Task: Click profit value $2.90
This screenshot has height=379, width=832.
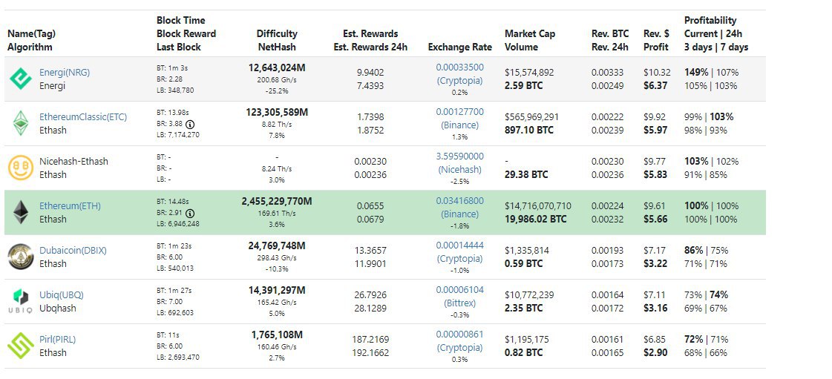Action: [655, 352]
